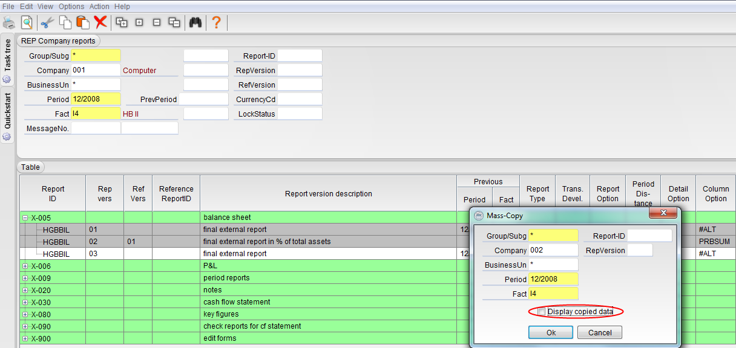
Task: Click the RepVersion field in Mass-Copy dialog
Action: [x=640, y=250]
